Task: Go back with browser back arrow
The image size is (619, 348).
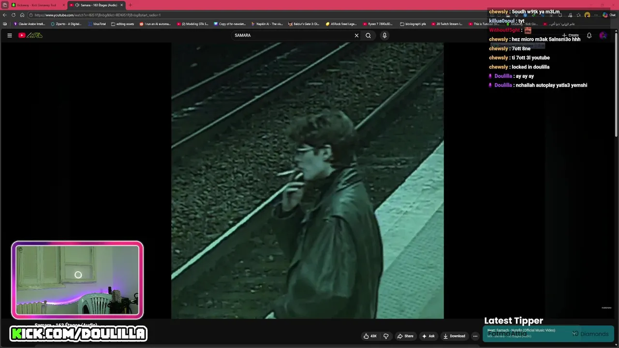Action: point(5,15)
